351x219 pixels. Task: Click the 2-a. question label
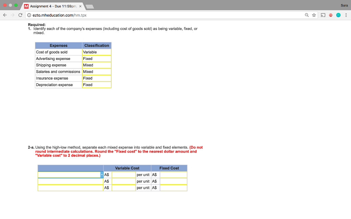(x=31, y=147)
